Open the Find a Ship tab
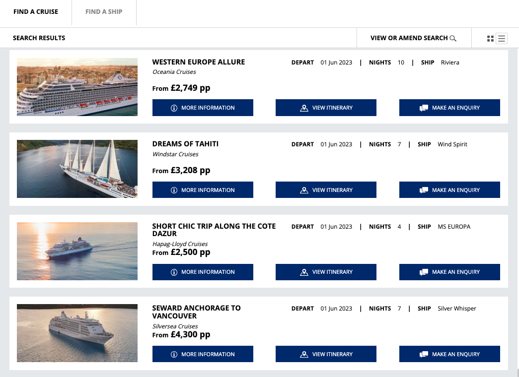Image resolution: width=519 pixels, height=377 pixels. 104,12
